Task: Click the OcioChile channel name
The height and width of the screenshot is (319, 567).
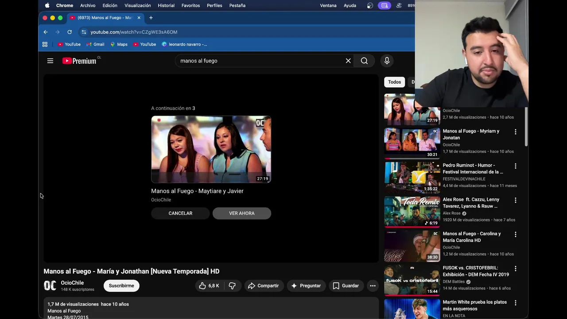Action: point(72,283)
